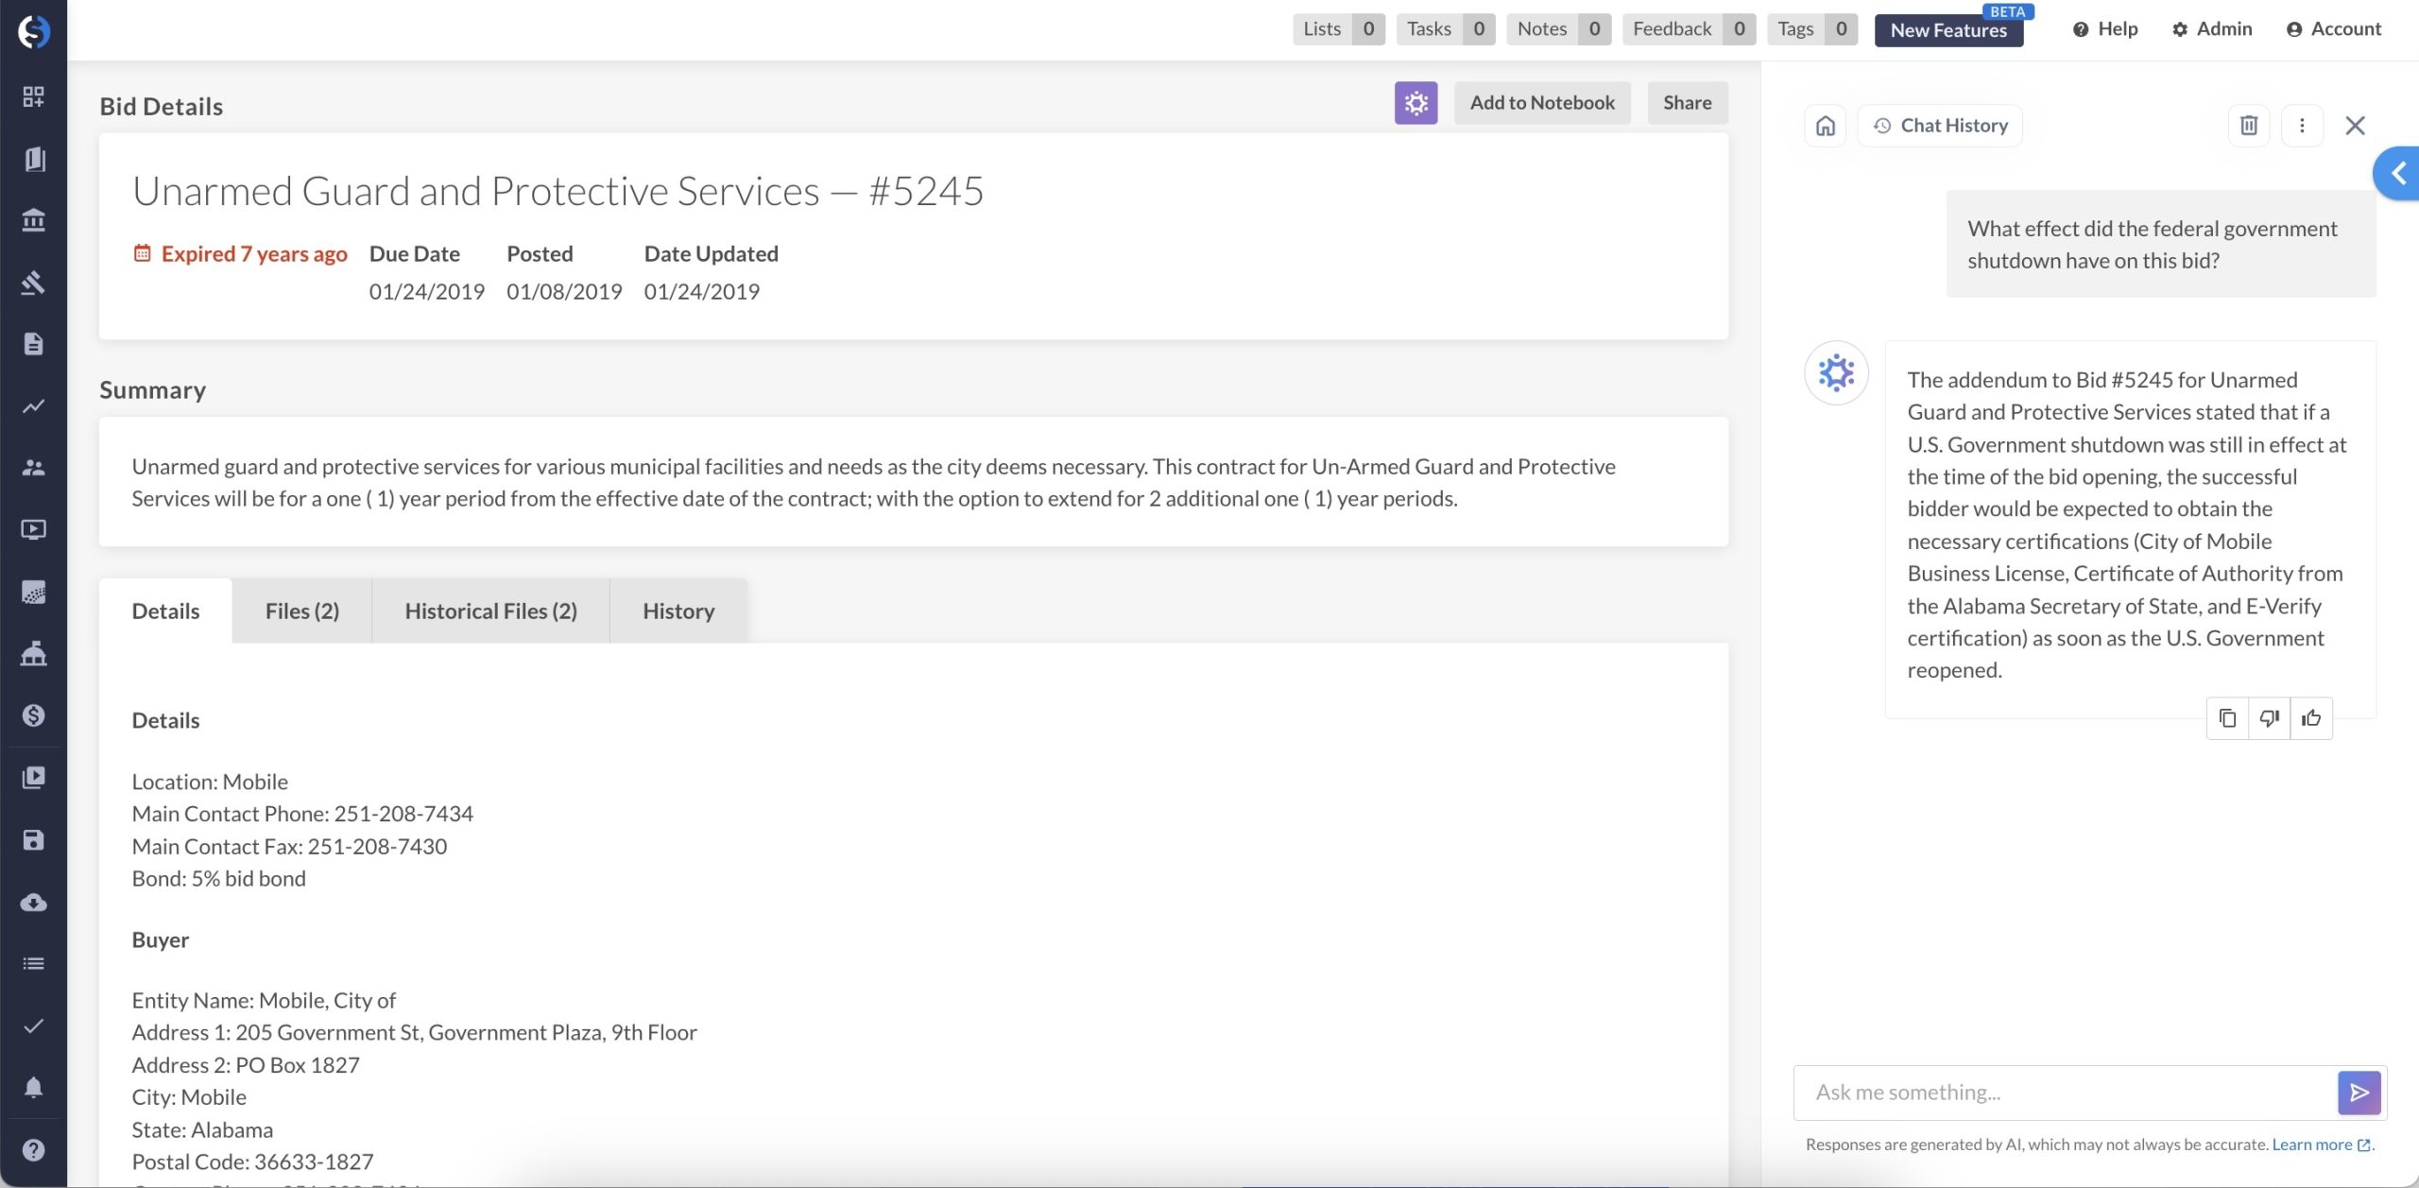
Task: Click the dollar sign sidebar icon
Action: 33,715
